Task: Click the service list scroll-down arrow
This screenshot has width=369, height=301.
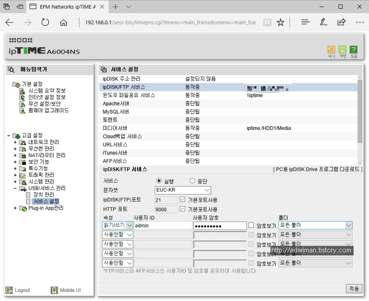Action: [359, 163]
